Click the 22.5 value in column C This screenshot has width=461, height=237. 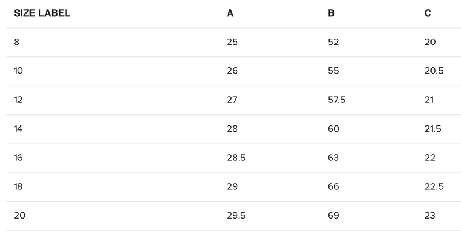(433, 186)
